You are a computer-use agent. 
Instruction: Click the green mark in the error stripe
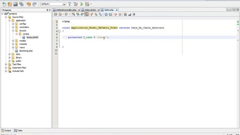click(x=238, y=24)
